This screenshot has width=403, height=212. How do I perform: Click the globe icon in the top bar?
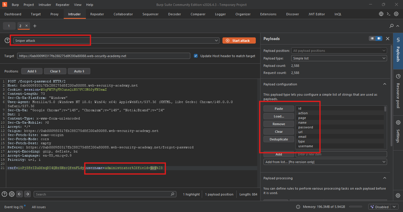(381, 14)
